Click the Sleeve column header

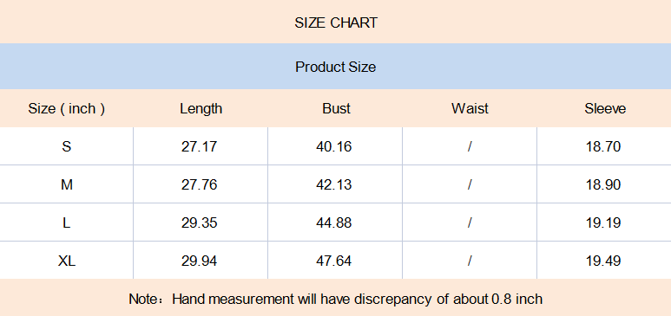pyautogui.click(x=605, y=108)
